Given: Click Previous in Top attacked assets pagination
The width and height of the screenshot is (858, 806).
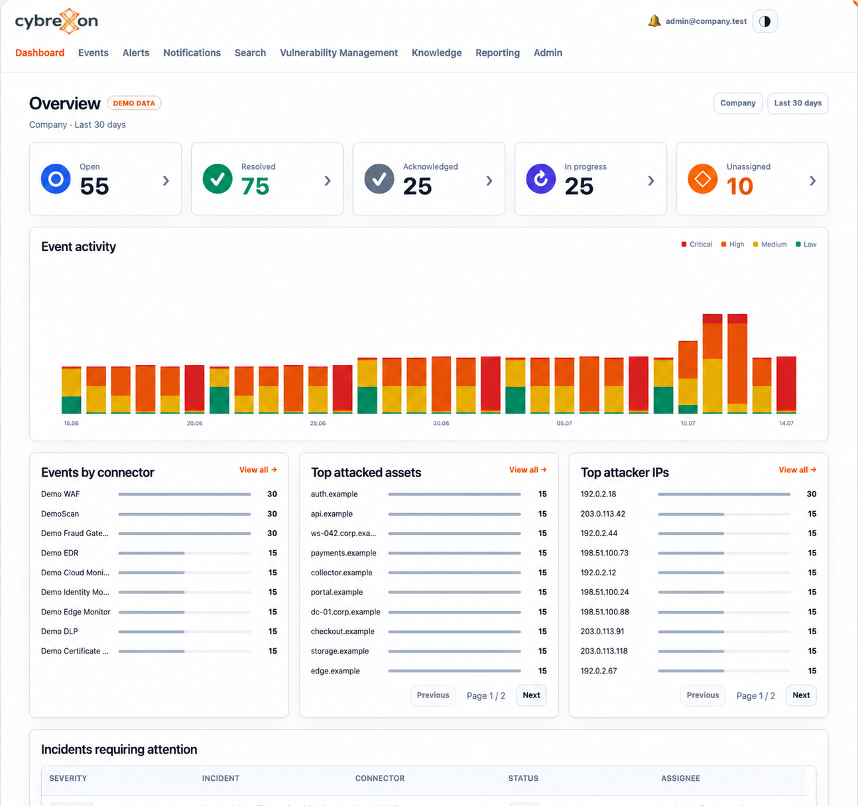Looking at the screenshot, I should point(433,695).
